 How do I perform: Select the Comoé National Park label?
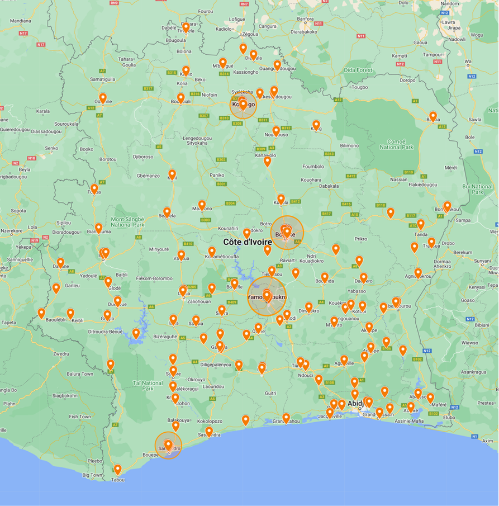396,144
